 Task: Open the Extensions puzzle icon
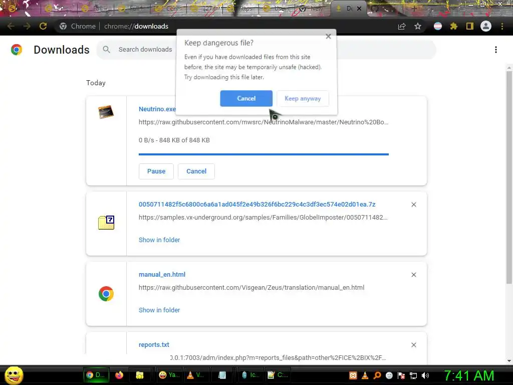453,26
